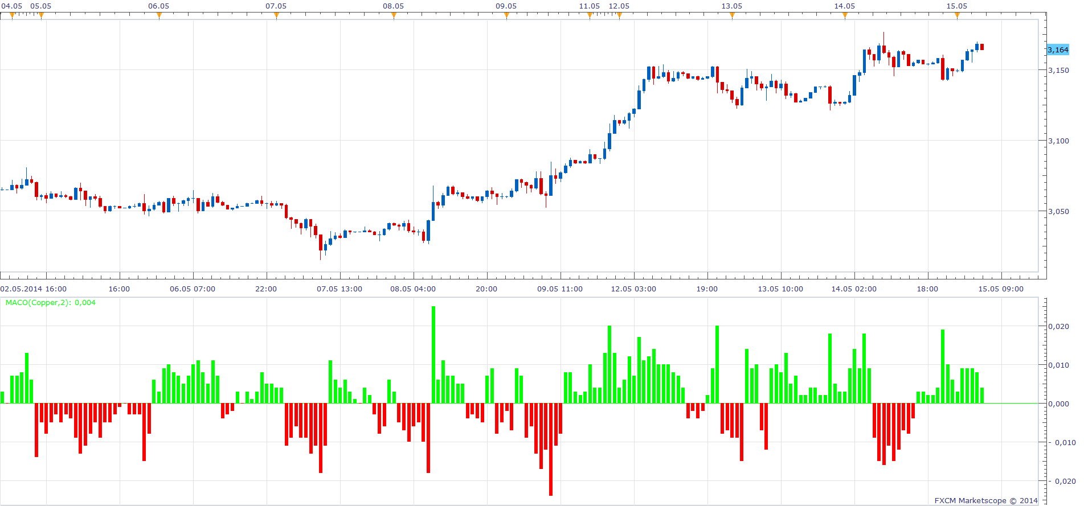Click the 09.05 11:00 time label
The width and height of the screenshot is (1084, 506).
pos(560,289)
